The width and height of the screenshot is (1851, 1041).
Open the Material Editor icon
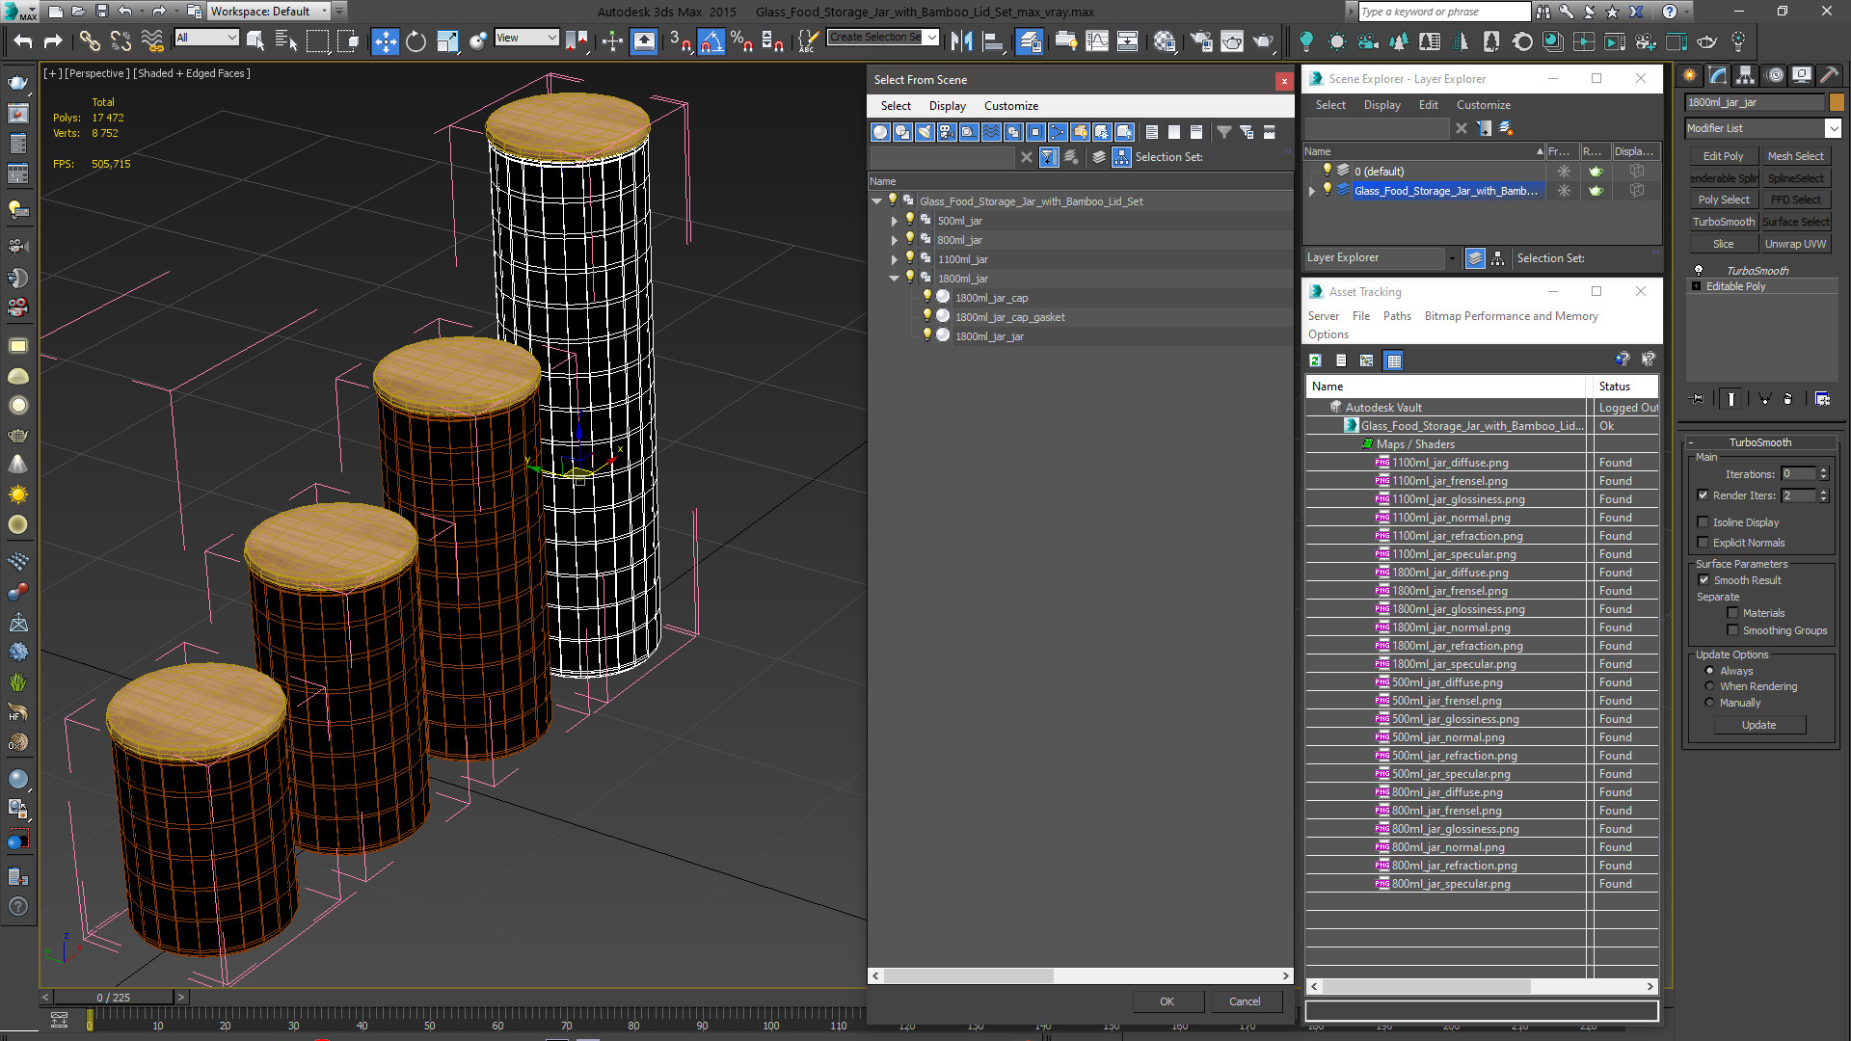[x=1165, y=40]
